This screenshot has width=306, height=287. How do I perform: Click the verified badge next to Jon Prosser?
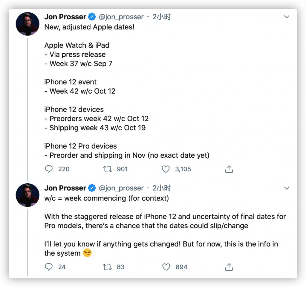pos(91,17)
